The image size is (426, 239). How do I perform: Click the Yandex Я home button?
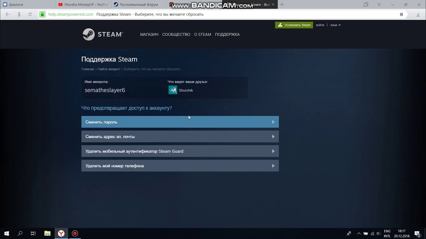[x=19, y=14]
